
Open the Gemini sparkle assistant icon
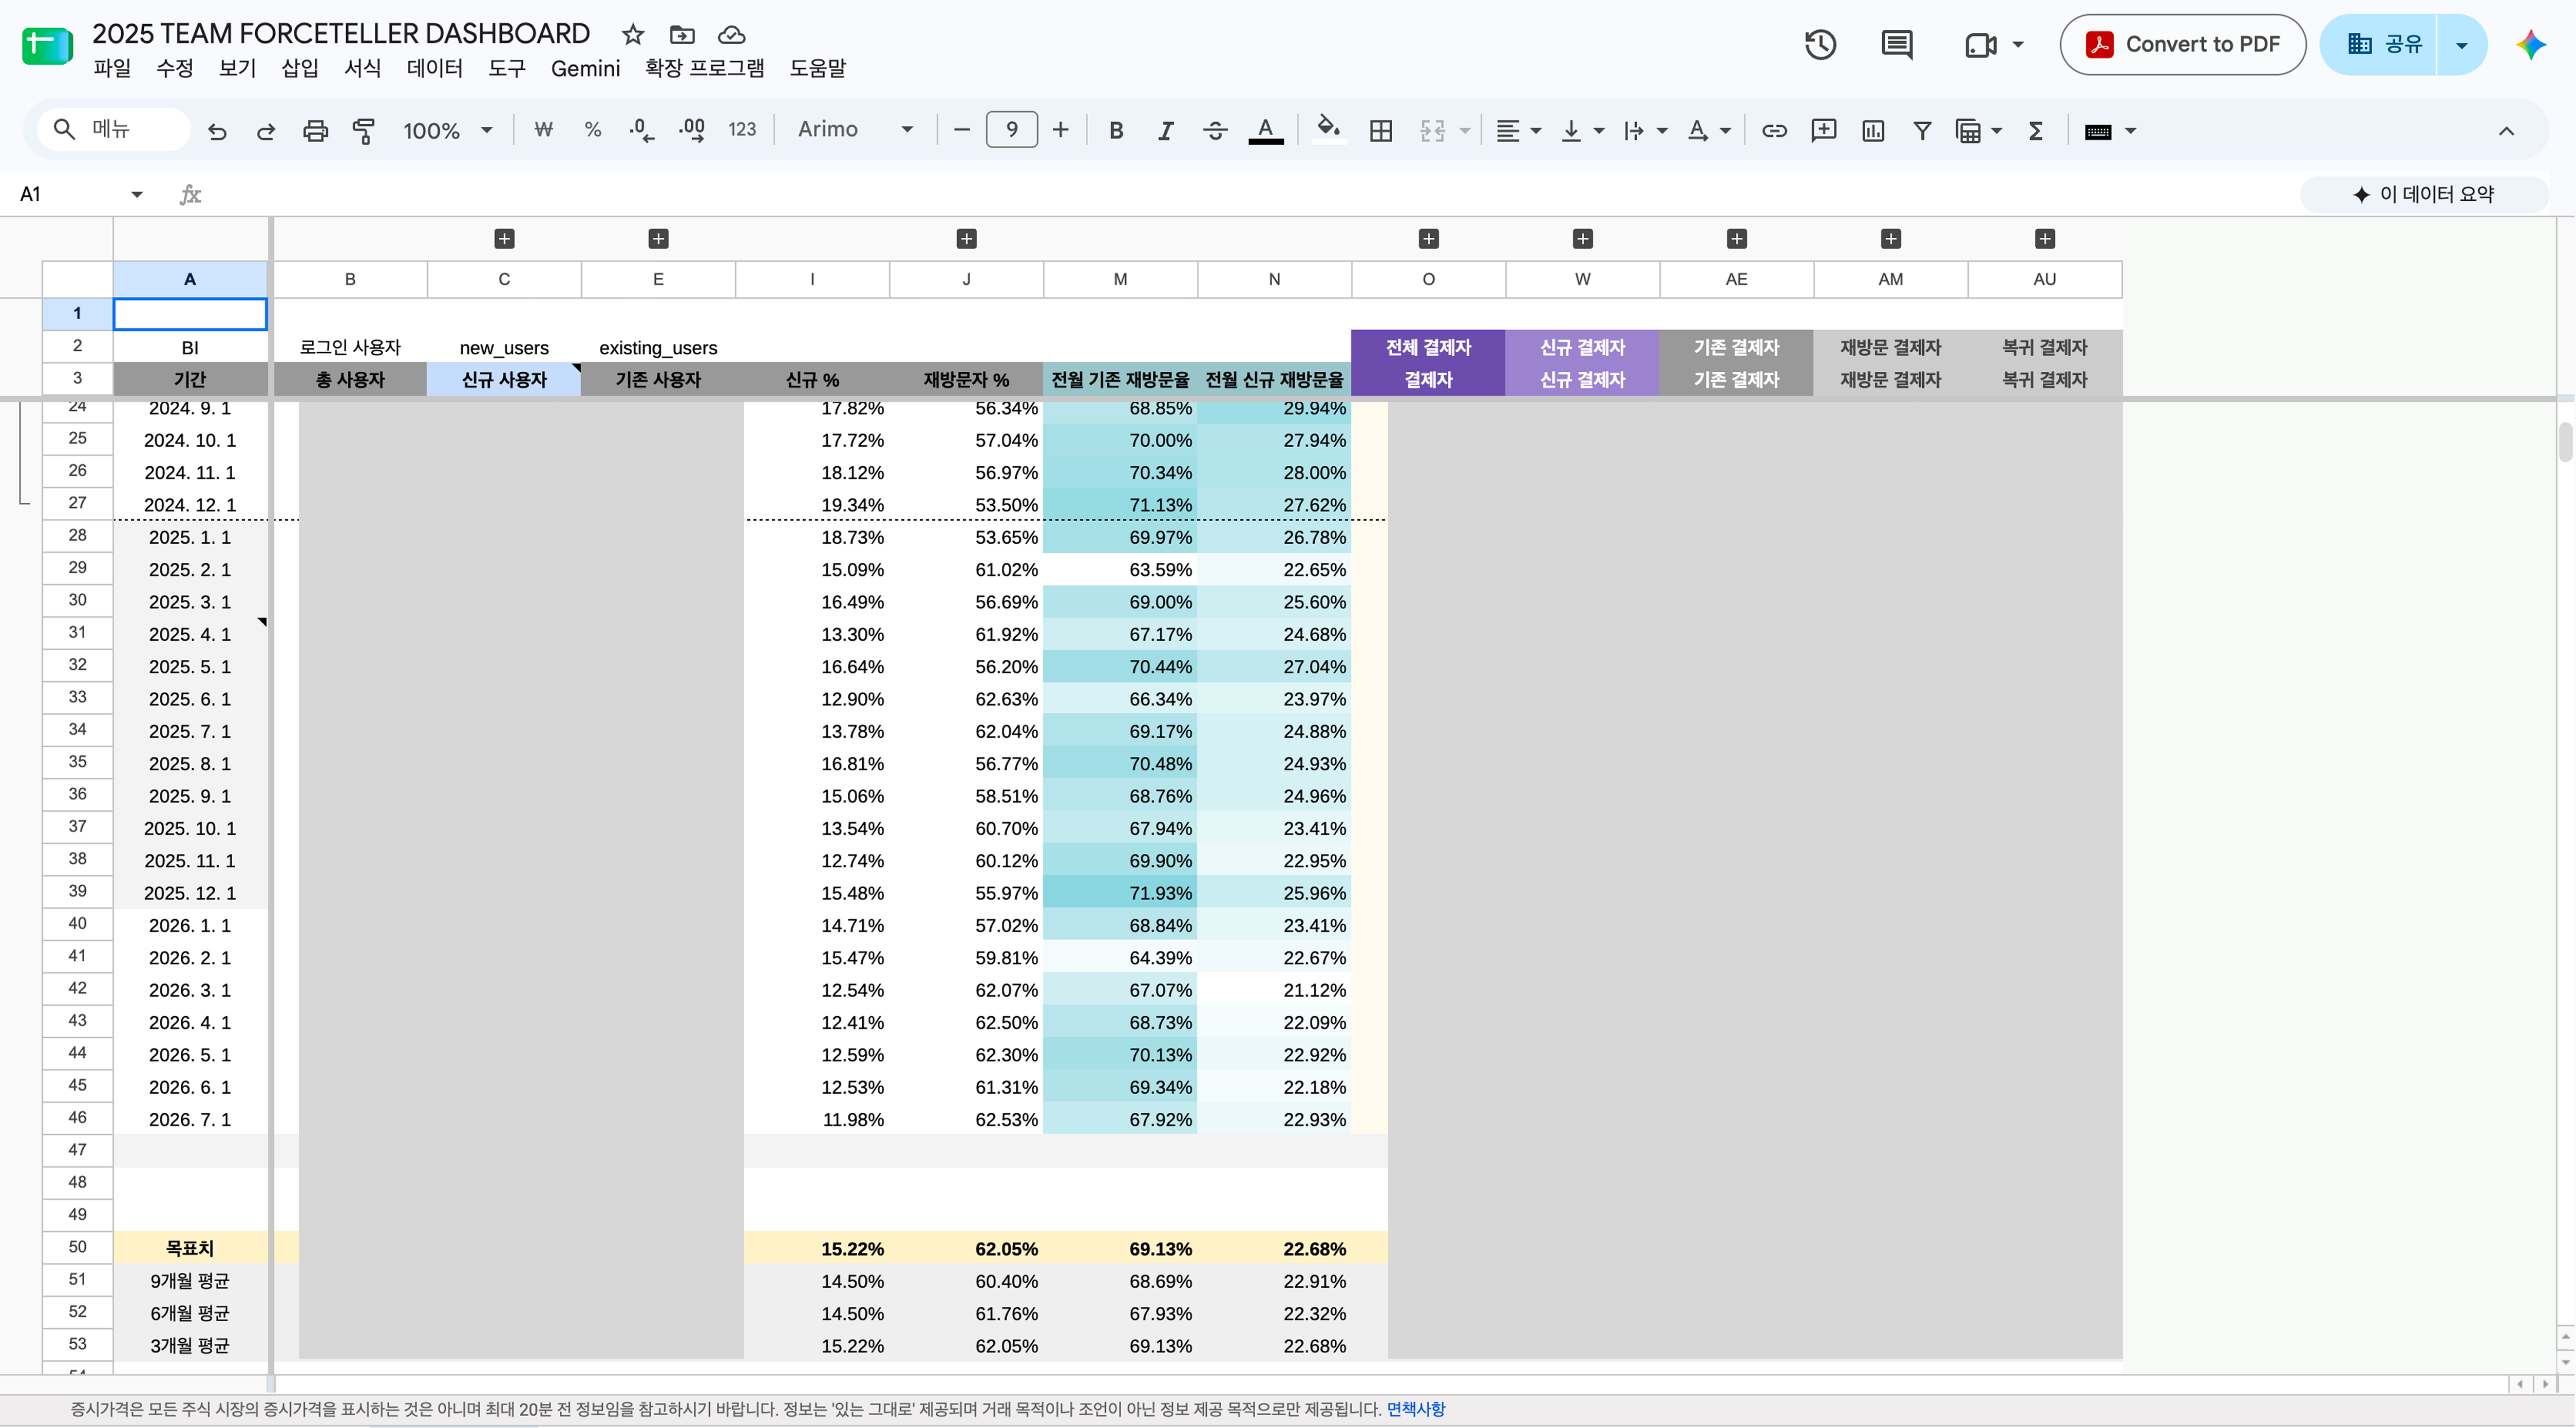[x=2531, y=45]
